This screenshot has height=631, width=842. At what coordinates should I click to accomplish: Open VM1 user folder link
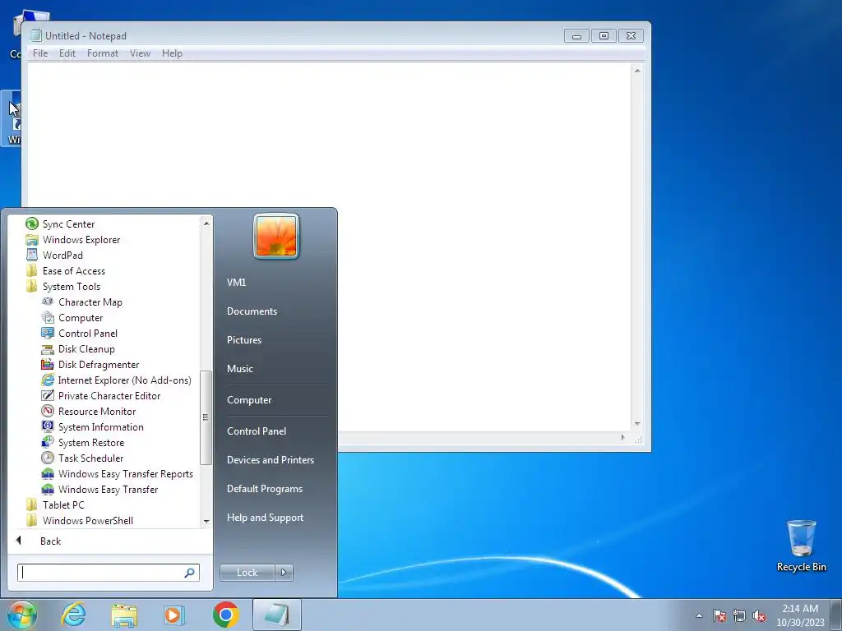236,283
